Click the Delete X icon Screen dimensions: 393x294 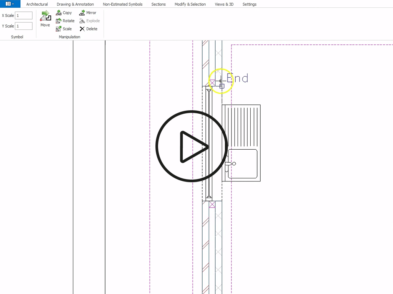pos(82,29)
